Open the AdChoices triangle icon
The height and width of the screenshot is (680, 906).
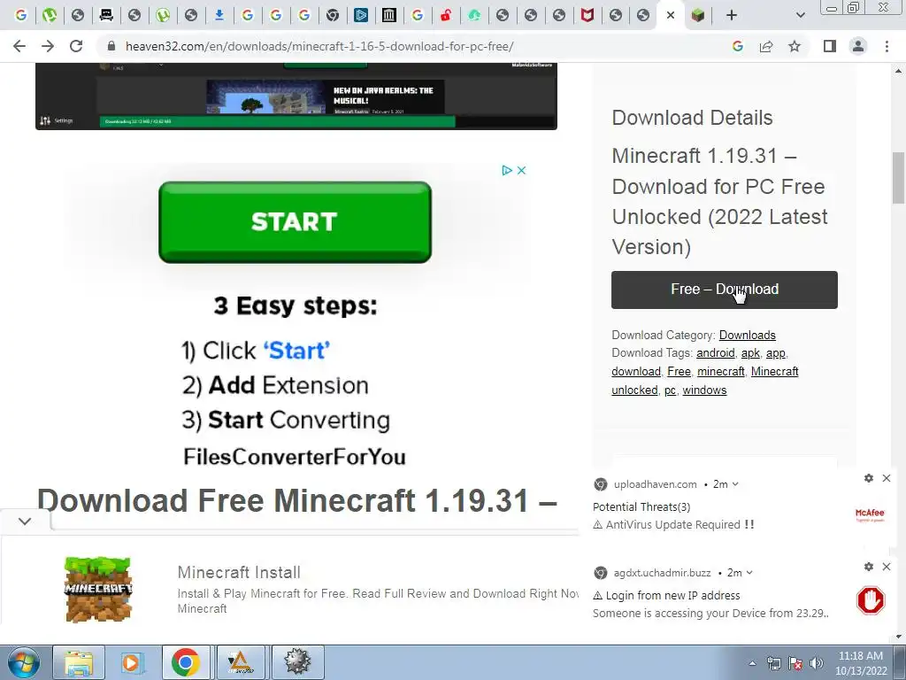(507, 170)
